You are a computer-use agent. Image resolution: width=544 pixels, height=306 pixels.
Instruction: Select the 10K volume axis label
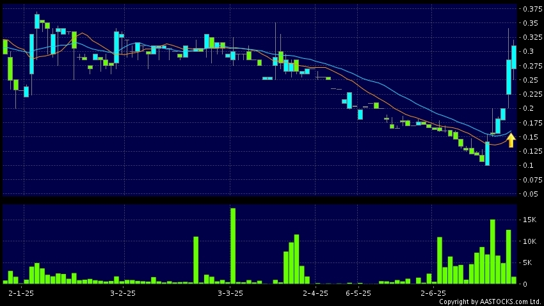[529, 241]
